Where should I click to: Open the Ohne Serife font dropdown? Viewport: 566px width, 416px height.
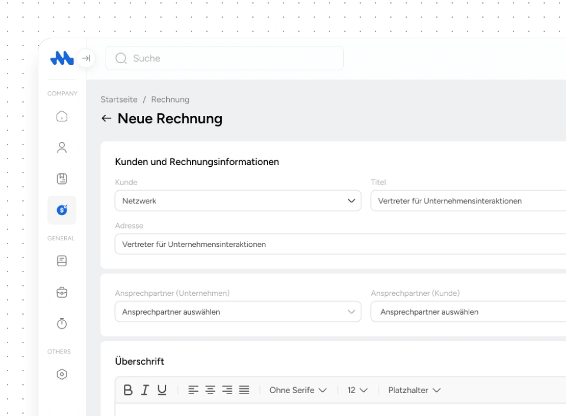(x=298, y=390)
